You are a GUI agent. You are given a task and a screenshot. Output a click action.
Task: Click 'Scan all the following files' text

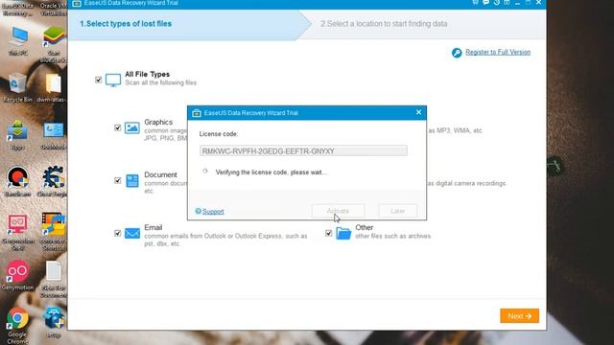161,83
